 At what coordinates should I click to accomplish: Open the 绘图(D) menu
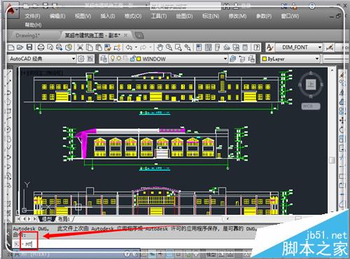184,16
